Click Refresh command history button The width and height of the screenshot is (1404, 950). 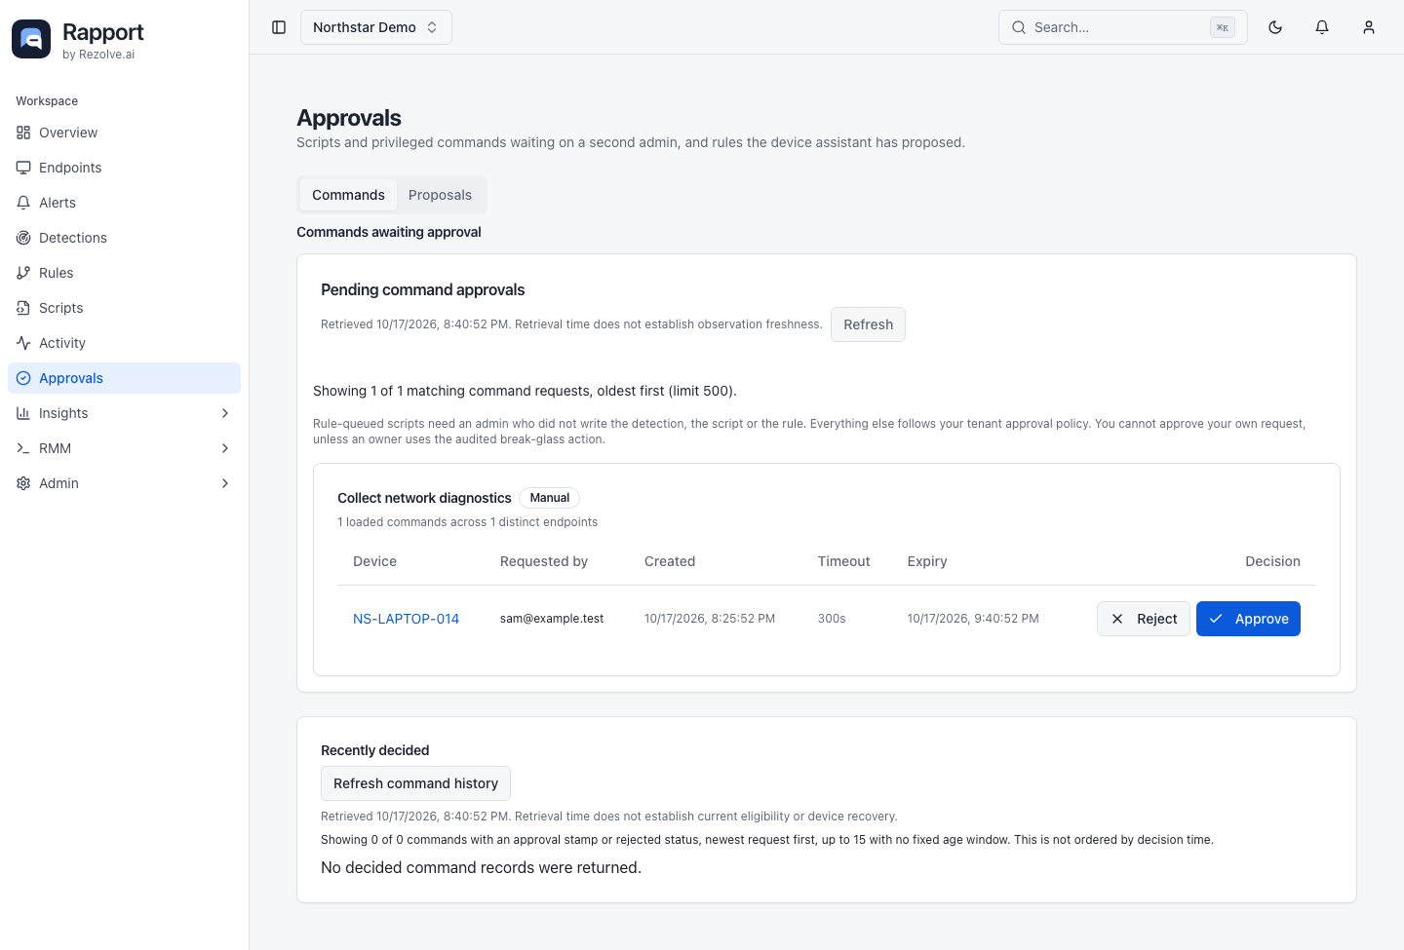click(x=415, y=783)
